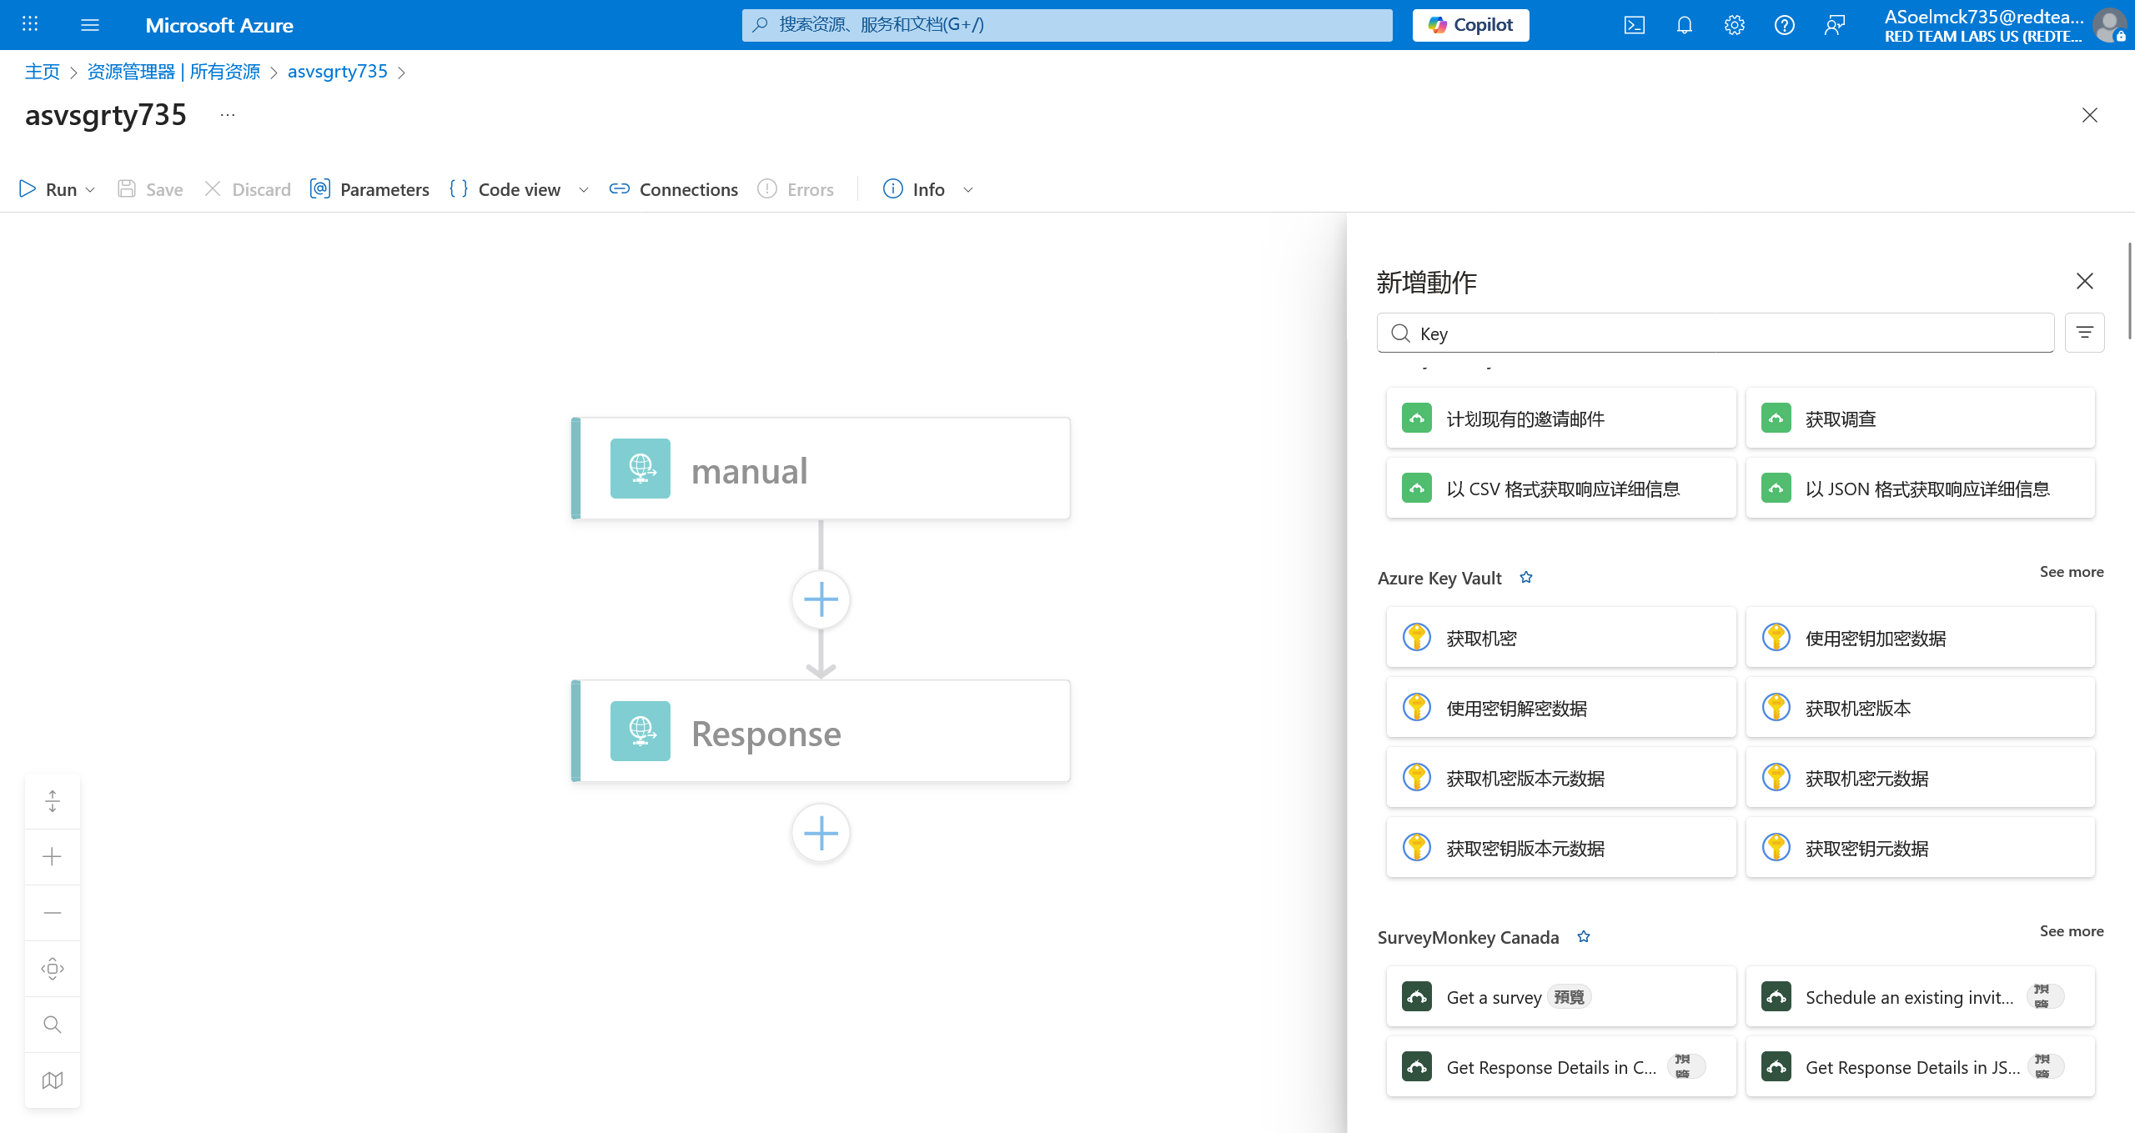Toggle collapse/expand canvas control icon

tap(53, 800)
